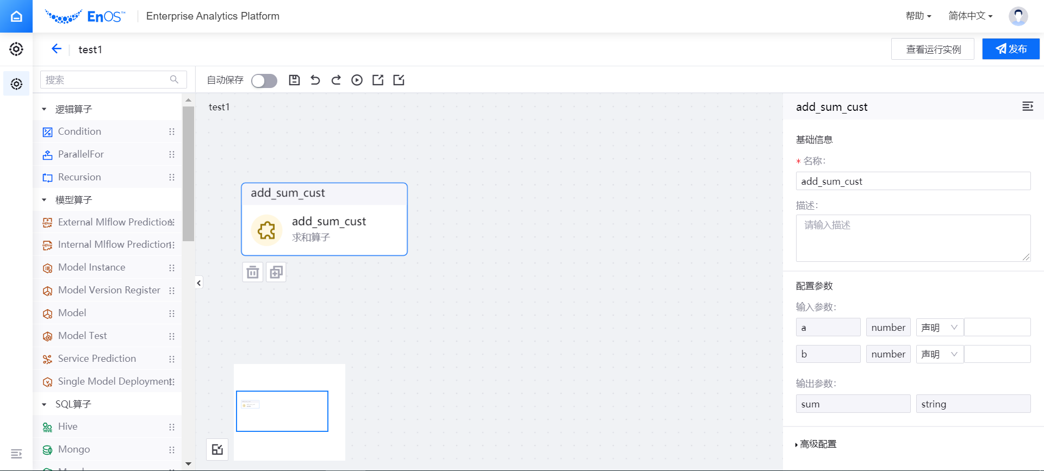Click the delete trash icon under node
1044x471 pixels.
253,272
